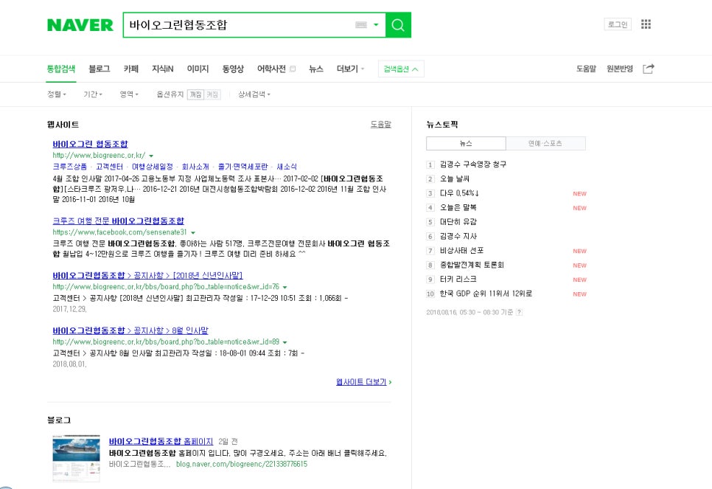The image size is (712, 489).
Task: Select the 통합검색 tab
Action: coord(61,69)
